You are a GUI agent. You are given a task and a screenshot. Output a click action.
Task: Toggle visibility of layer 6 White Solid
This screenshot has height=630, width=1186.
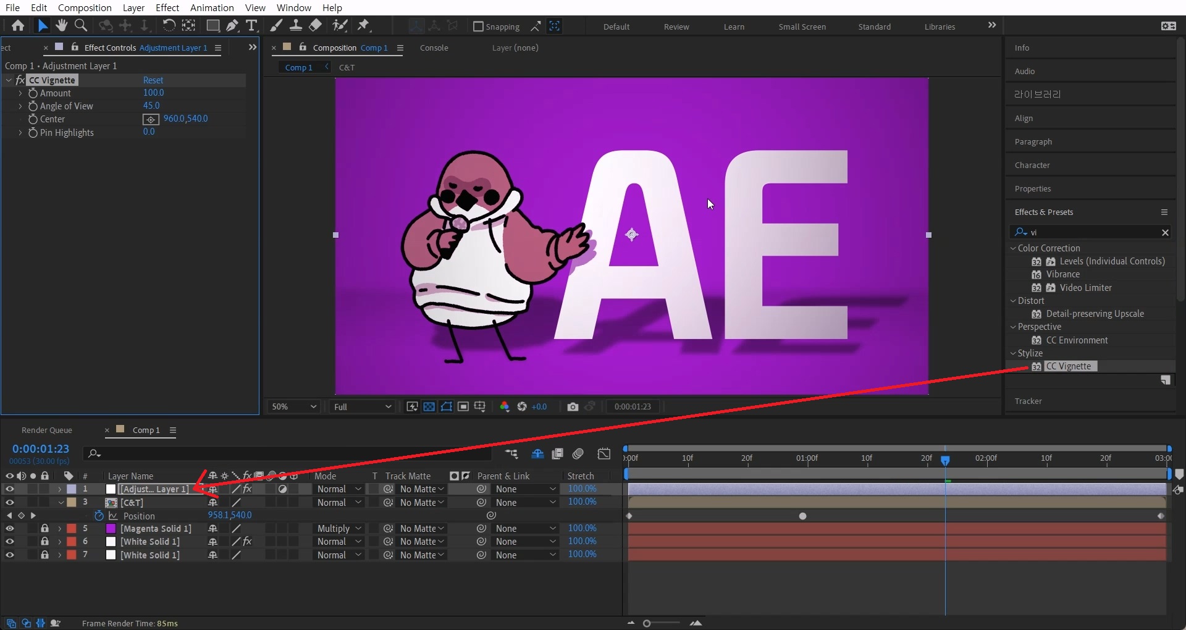[10, 542]
